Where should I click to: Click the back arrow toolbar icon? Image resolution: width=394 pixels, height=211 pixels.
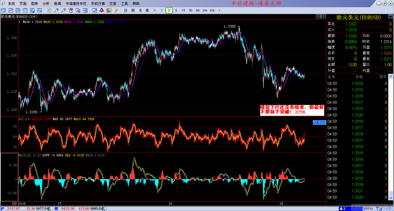pos(3,11)
